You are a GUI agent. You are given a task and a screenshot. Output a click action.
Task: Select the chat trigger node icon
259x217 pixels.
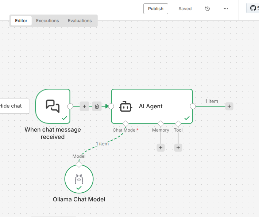53,106
